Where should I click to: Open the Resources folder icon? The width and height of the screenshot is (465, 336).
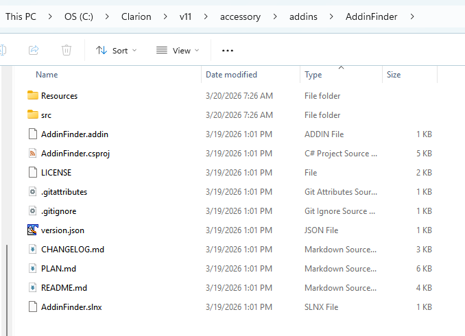point(33,96)
